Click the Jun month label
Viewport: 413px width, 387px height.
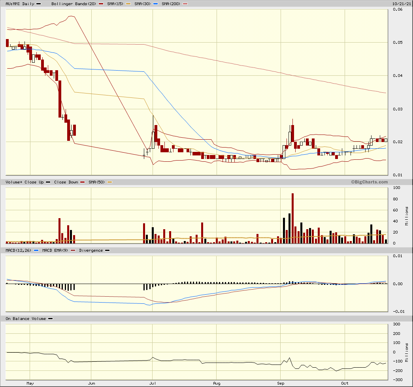(91, 383)
